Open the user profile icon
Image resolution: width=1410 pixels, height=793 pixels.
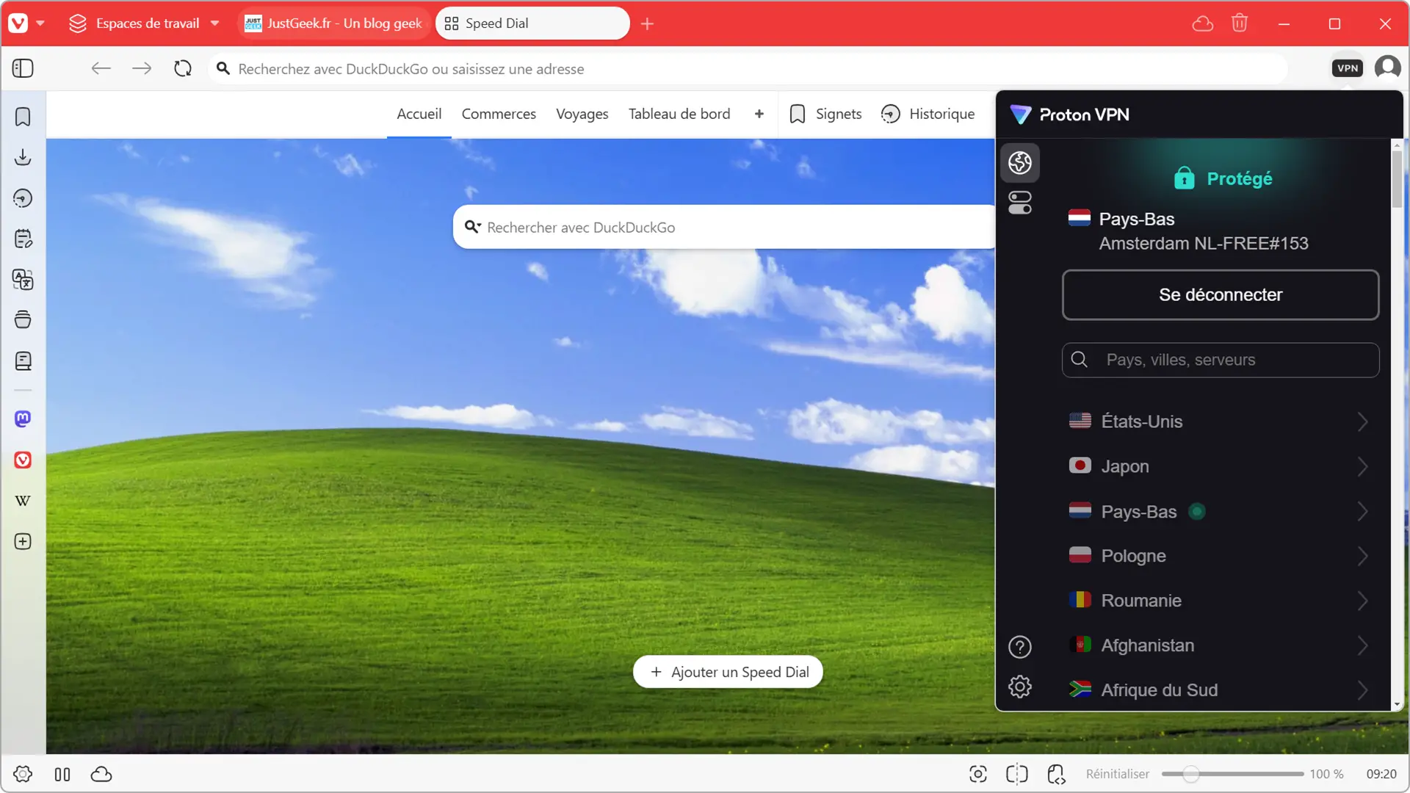click(x=1387, y=68)
